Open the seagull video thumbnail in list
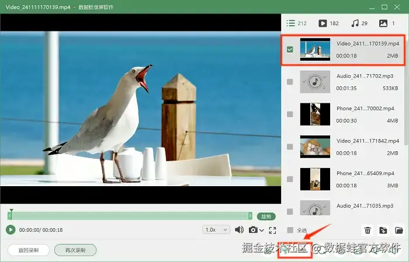The image size is (409, 262). 315,50
